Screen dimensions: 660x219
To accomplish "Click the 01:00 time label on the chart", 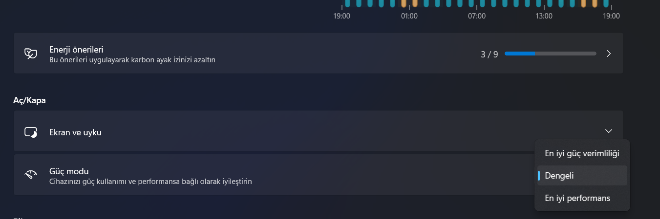I will click(409, 16).
